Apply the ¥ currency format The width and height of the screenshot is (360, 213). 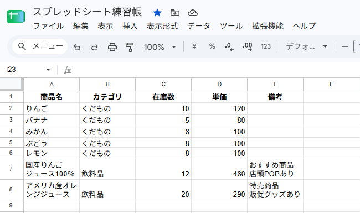[x=194, y=46]
